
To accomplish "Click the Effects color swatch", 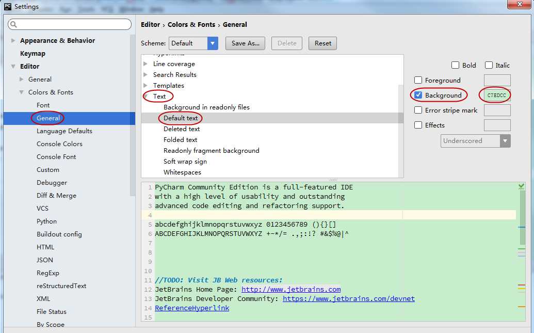I will (x=497, y=125).
